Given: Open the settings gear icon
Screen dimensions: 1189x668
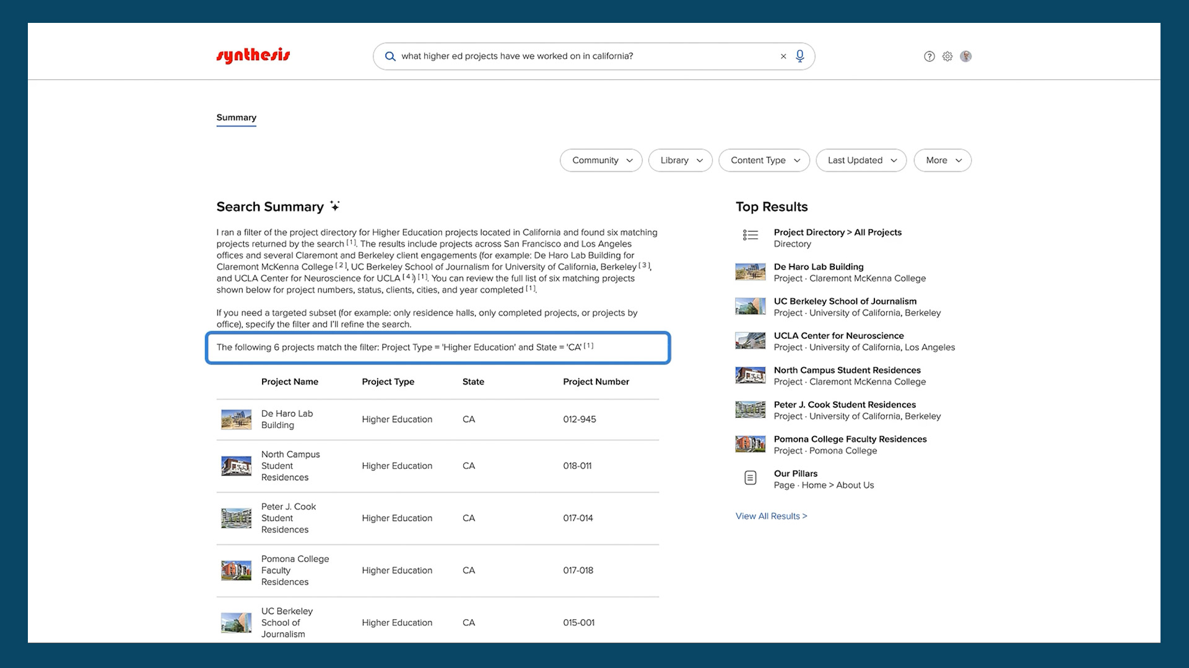Looking at the screenshot, I should pos(947,56).
